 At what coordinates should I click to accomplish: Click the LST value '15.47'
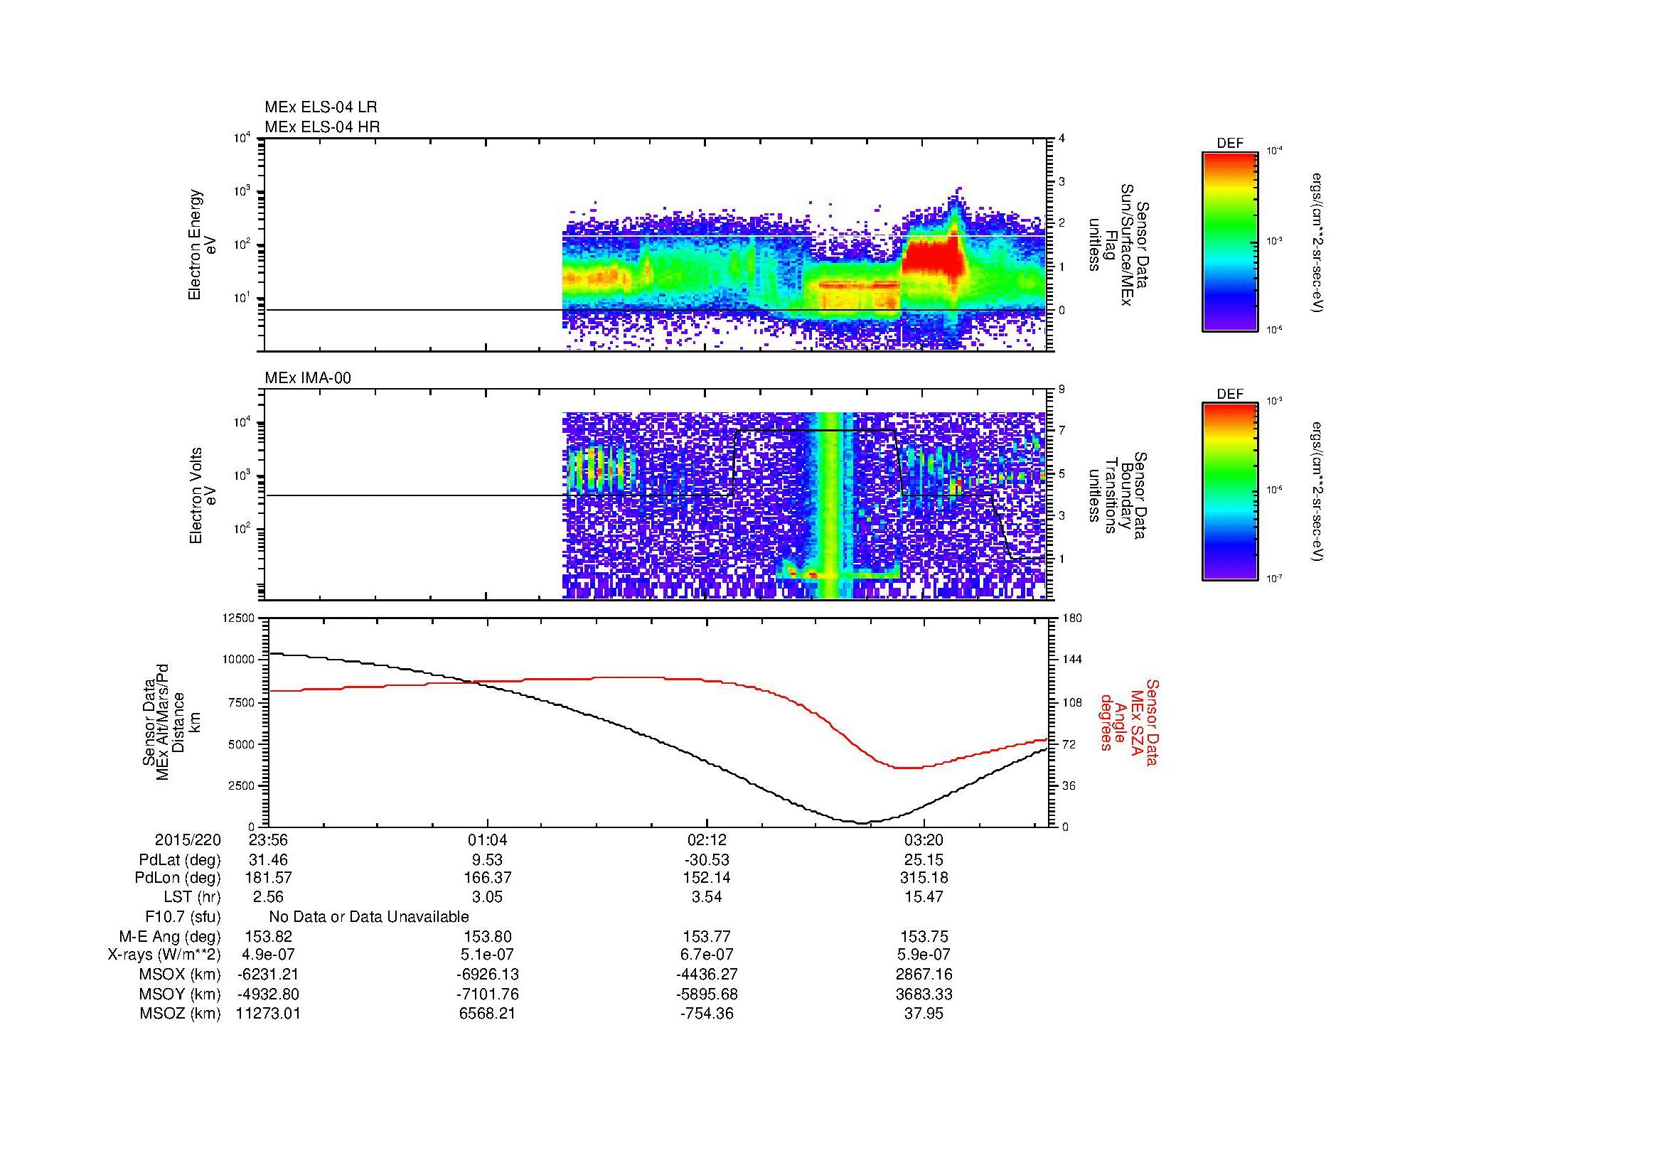pos(924,898)
